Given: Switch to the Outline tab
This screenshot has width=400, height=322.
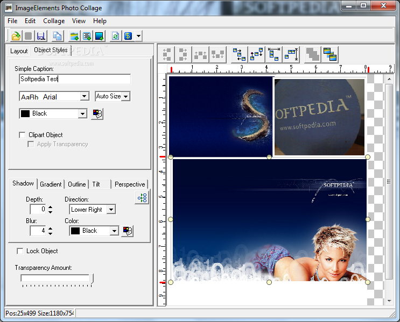Looking at the screenshot, I should coord(77,184).
